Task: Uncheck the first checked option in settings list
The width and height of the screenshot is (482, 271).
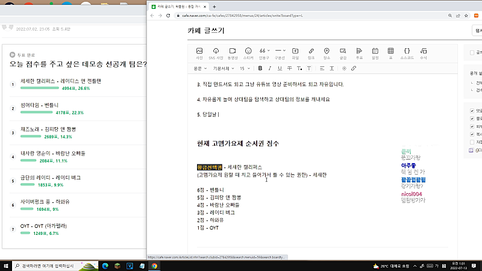Action: coord(472,110)
